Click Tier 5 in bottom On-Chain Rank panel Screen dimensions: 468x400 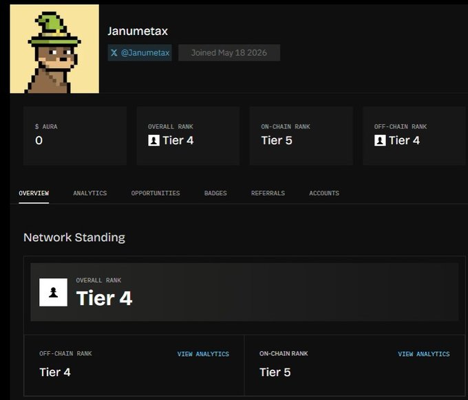point(275,373)
